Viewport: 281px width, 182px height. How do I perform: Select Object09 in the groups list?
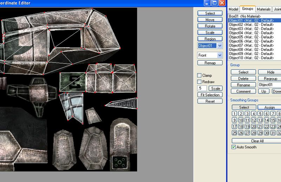[254, 54]
